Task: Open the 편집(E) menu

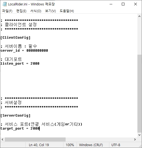Action: [x=21, y=11]
